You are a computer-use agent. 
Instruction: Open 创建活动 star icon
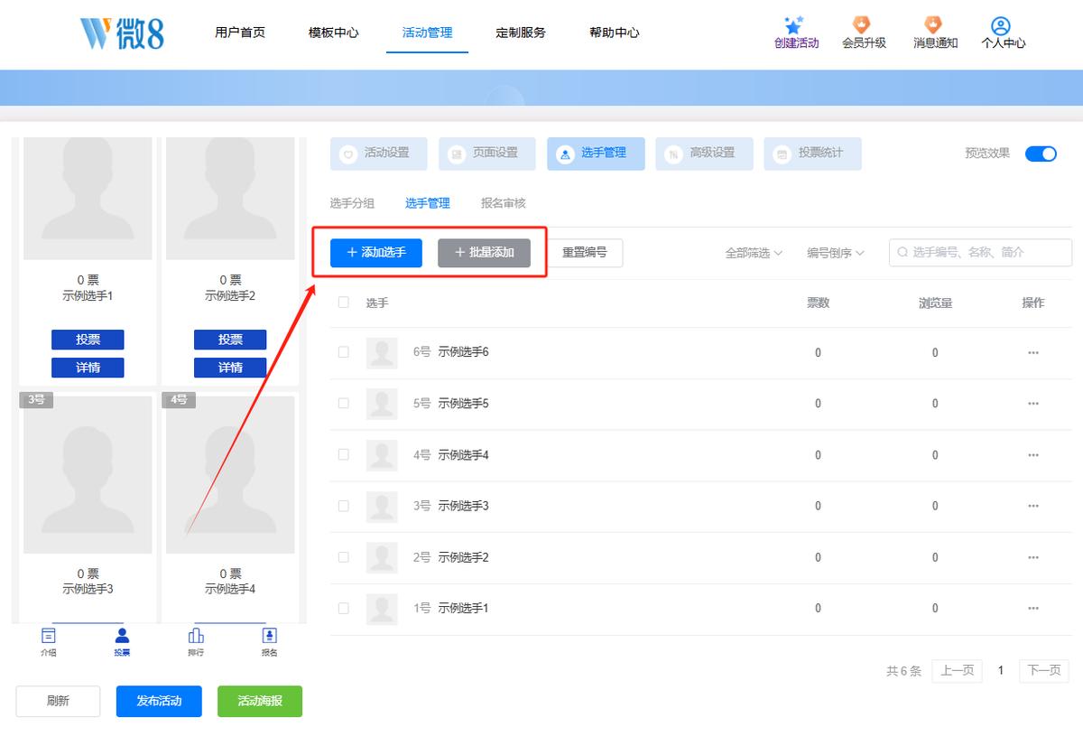tap(794, 24)
